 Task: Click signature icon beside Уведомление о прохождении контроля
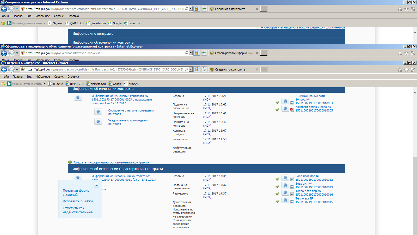98,122
